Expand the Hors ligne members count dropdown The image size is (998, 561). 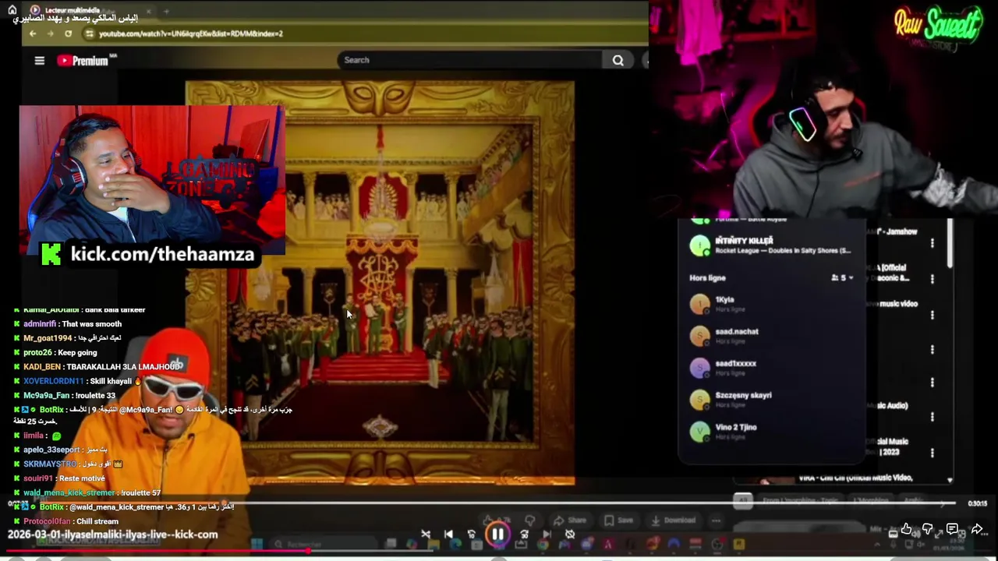843,277
